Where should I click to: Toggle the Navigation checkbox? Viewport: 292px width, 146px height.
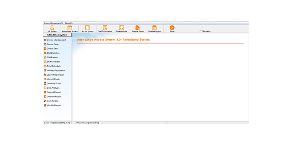pos(200,31)
